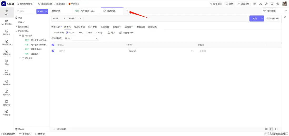Screen dimensions: 289x136
Task: Add a new tab with plus icon
Action: click(x=127, y=11)
